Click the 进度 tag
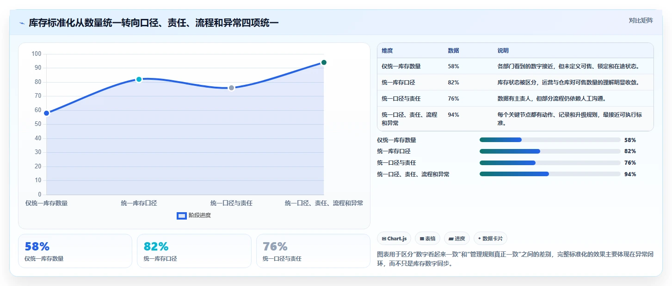 457,238
